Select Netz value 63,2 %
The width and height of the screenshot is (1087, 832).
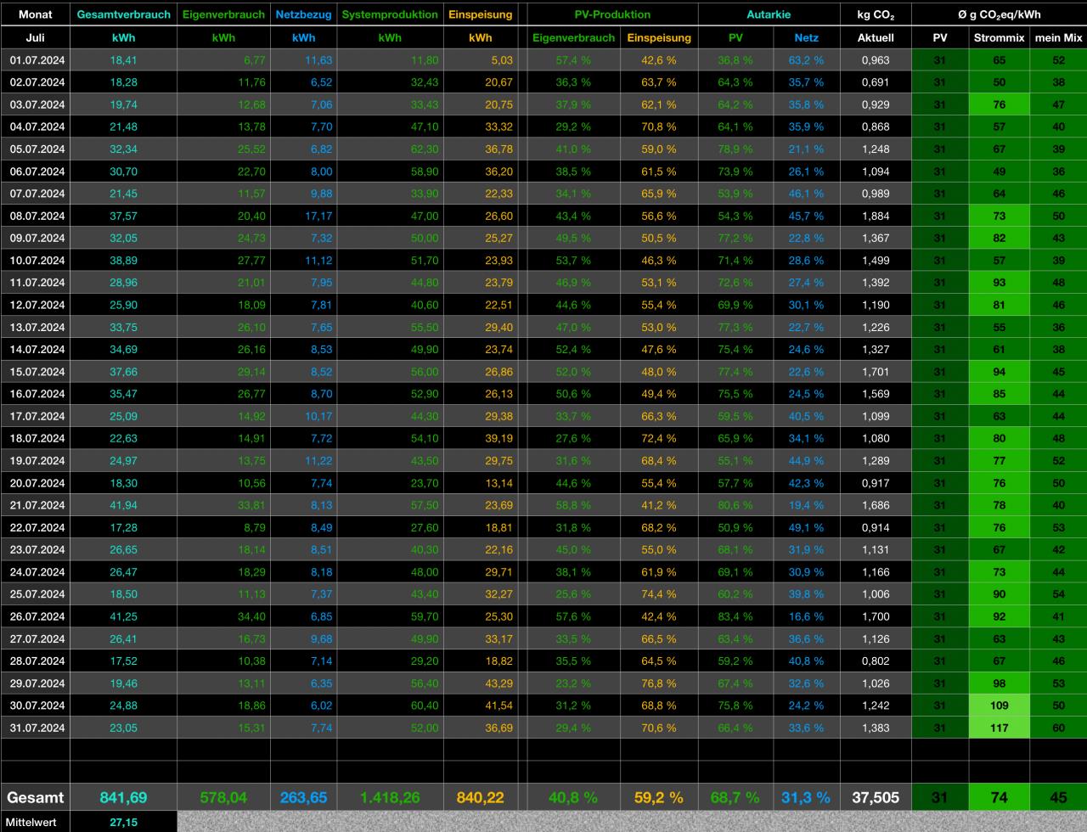806,60
